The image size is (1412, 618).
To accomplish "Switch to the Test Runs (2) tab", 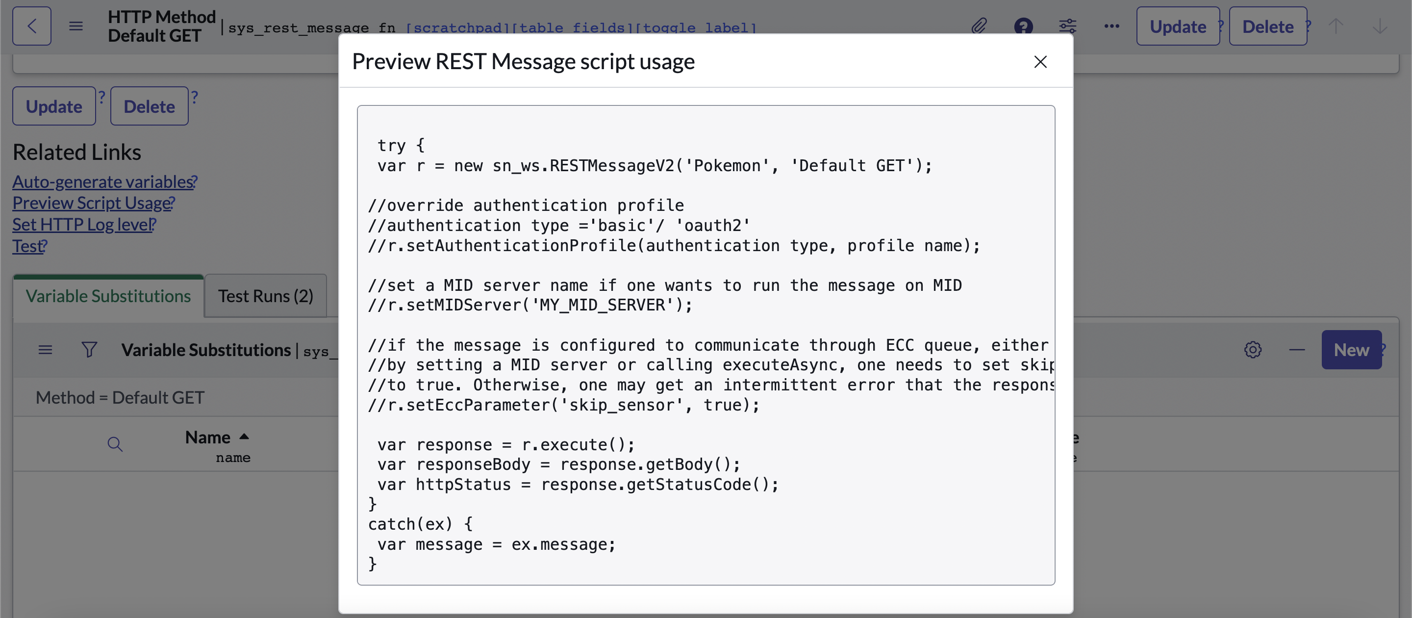I will click(265, 296).
